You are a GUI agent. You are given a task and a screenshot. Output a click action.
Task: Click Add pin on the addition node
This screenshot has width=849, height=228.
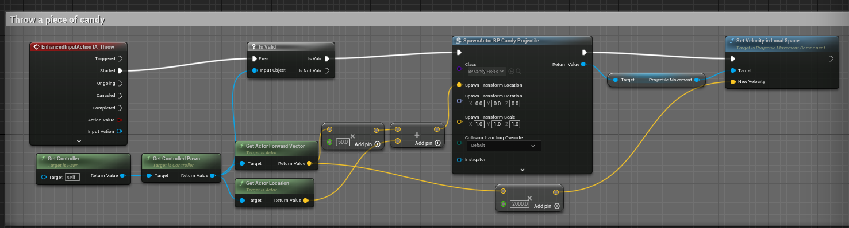click(x=428, y=143)
